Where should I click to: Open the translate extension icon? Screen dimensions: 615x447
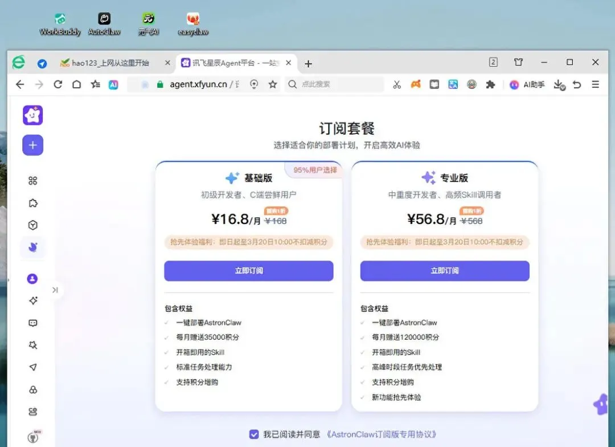point(453,84)
